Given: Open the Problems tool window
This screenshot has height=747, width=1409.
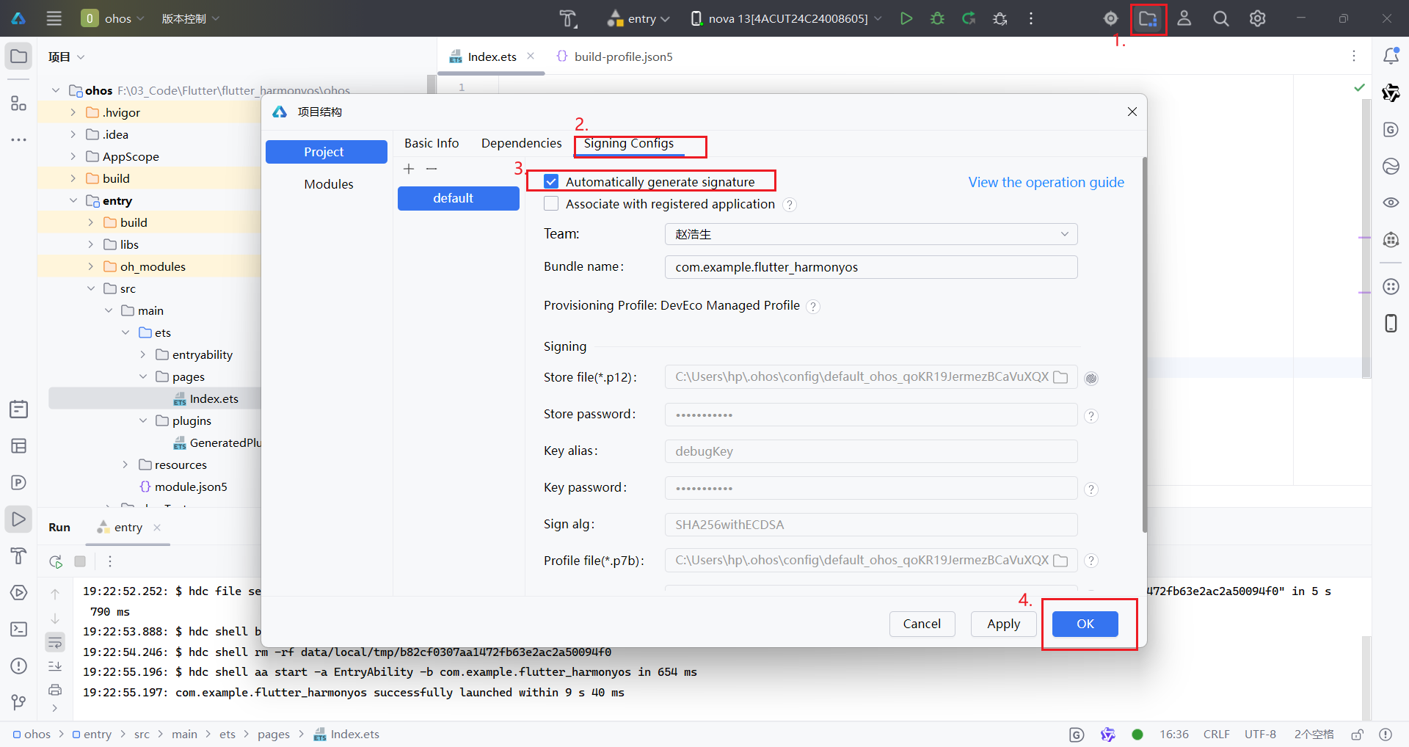Looking at the screenshot, I should click(18, 666).
